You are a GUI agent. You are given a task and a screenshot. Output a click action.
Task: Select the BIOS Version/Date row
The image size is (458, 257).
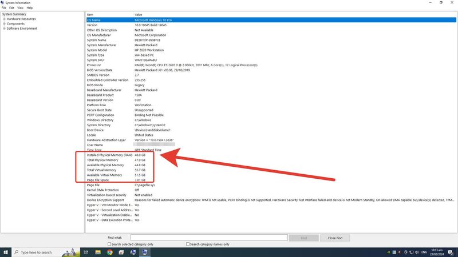(271, 70)
